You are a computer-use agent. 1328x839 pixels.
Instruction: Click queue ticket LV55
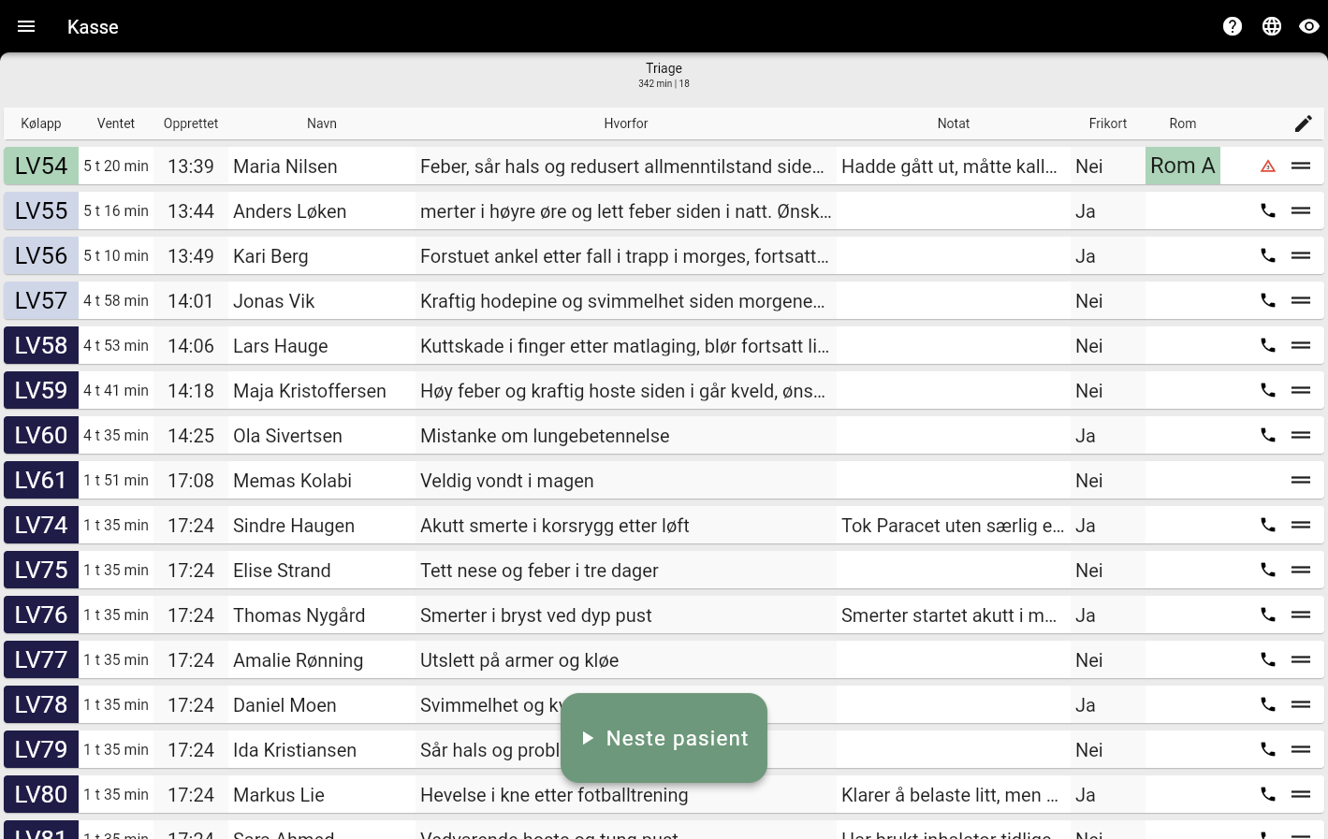pos(41,210)
